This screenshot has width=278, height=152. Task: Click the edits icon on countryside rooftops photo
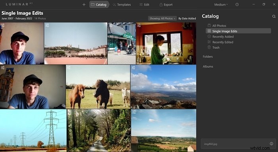tap(134, 112)
